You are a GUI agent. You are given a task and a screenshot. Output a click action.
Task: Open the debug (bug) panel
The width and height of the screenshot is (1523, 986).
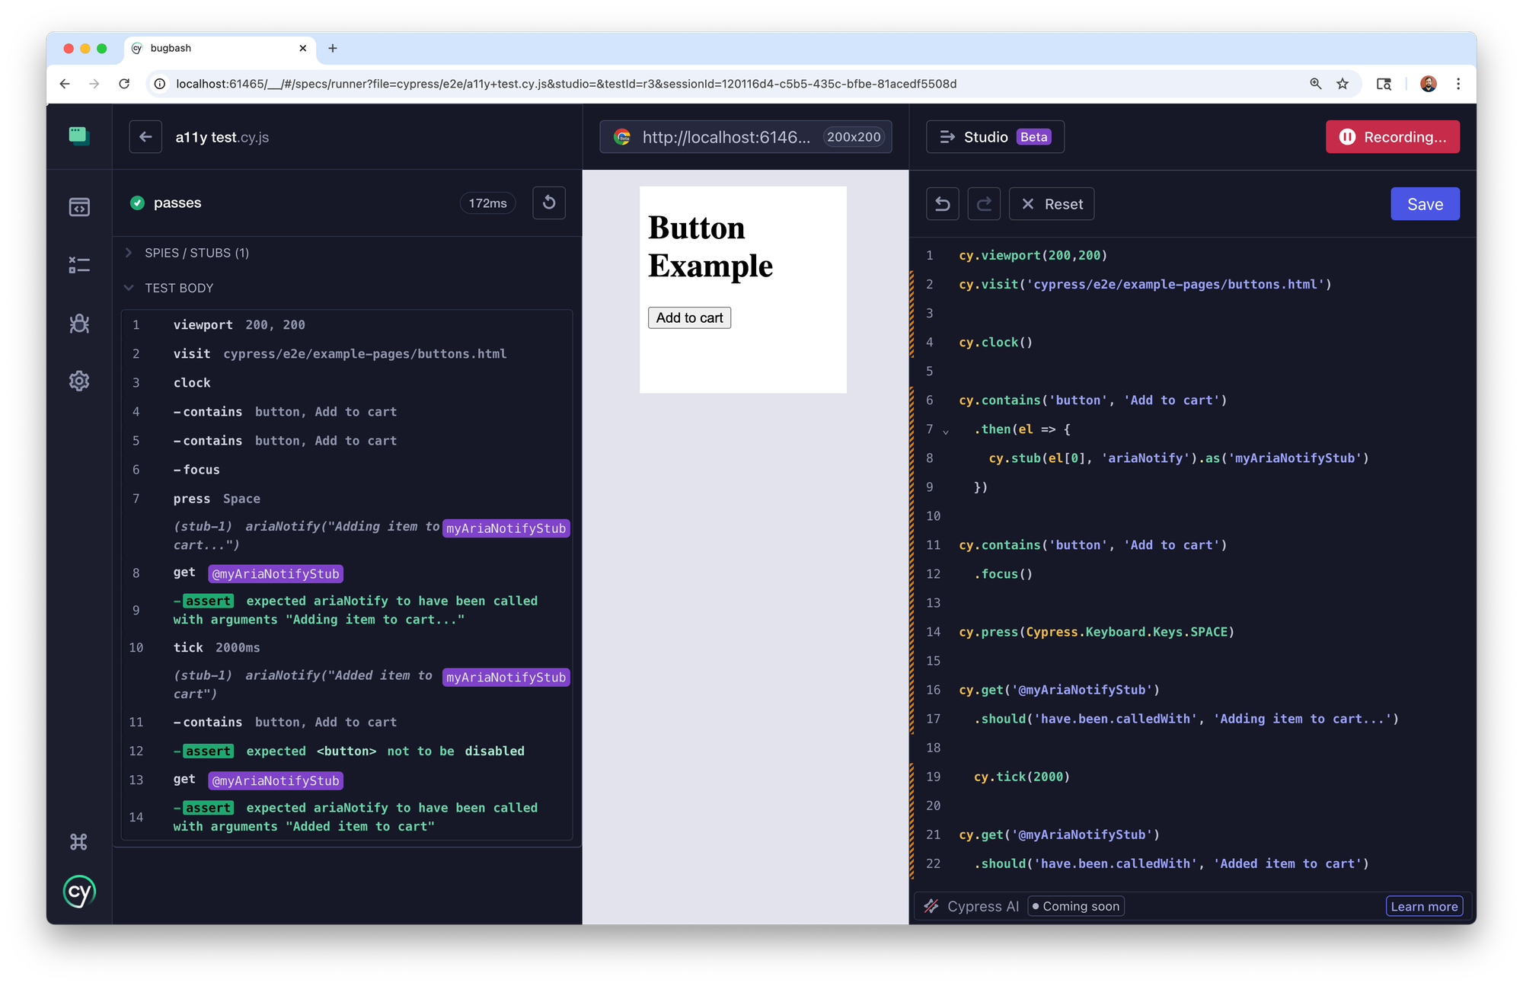(79, 324)
